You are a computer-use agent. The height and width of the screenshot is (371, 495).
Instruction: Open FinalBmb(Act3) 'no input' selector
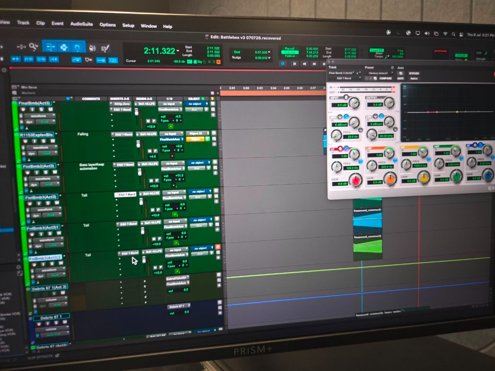[x=169, y=104]
